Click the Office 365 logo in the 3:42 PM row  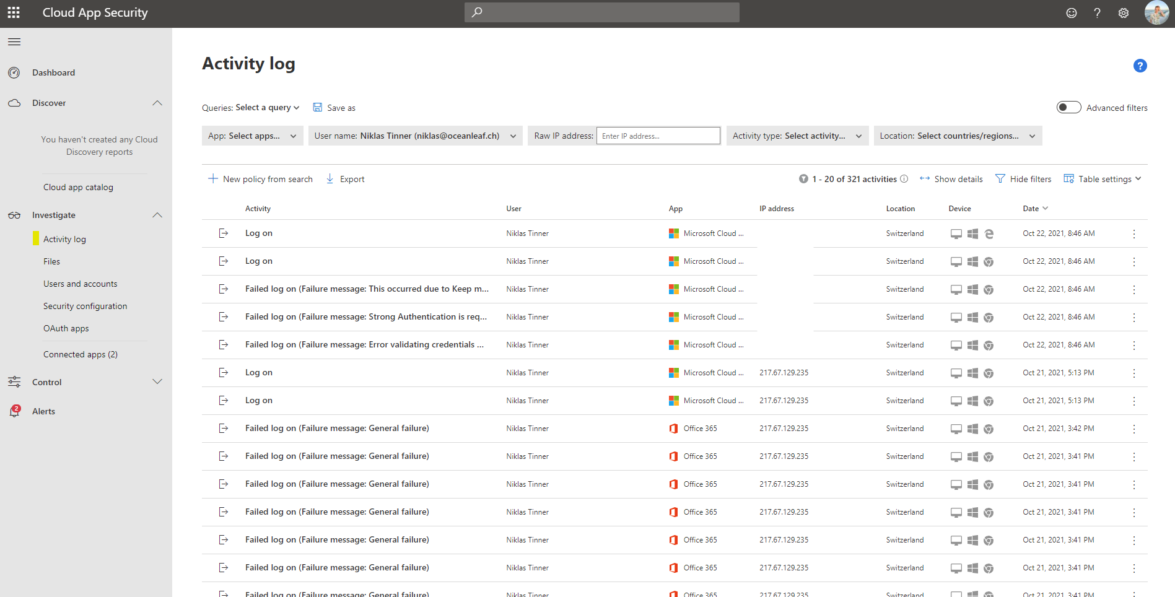pos(674,429)
